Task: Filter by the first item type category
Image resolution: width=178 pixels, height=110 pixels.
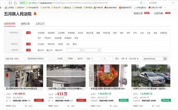Action: pos(41,33)
